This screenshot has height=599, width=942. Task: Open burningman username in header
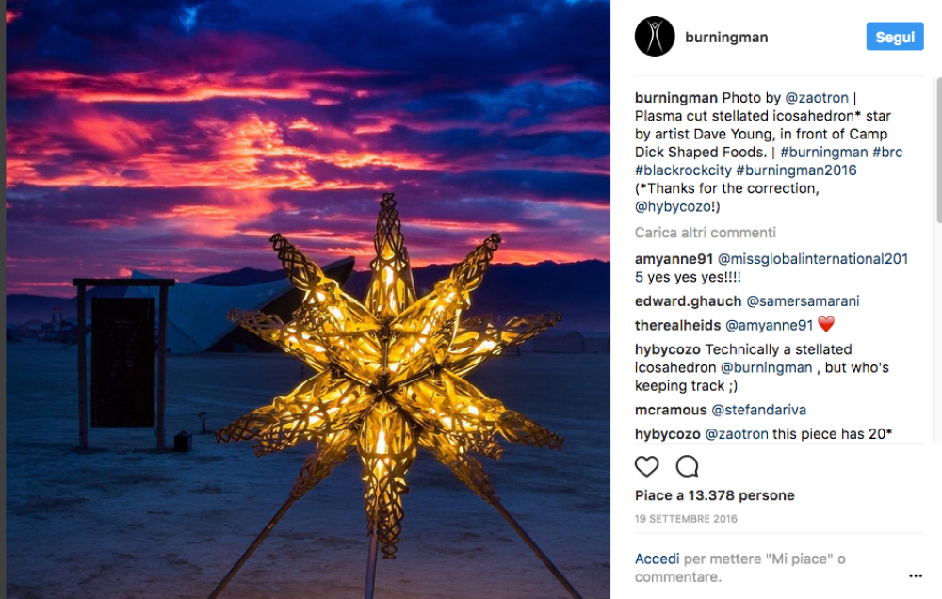pyautogui.click(x=726, y=38)
